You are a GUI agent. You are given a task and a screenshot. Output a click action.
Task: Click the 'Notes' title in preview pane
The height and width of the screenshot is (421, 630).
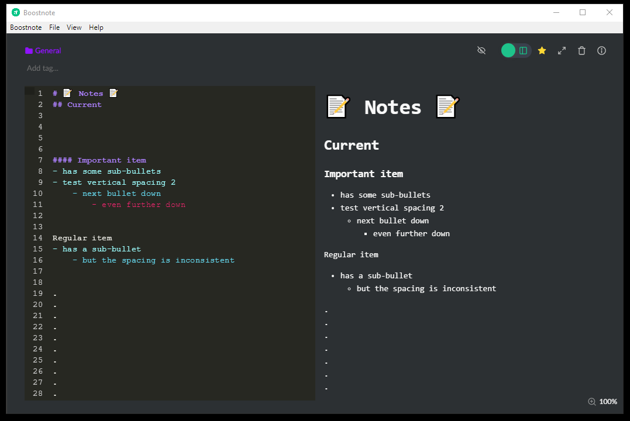[393, 107]
